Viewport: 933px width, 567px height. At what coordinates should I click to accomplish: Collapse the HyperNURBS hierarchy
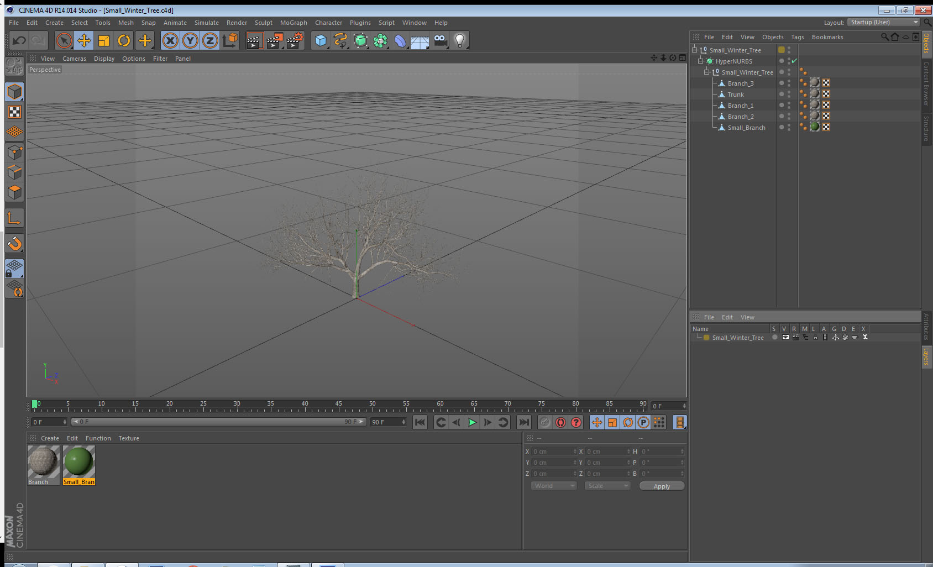coord(700,61)
